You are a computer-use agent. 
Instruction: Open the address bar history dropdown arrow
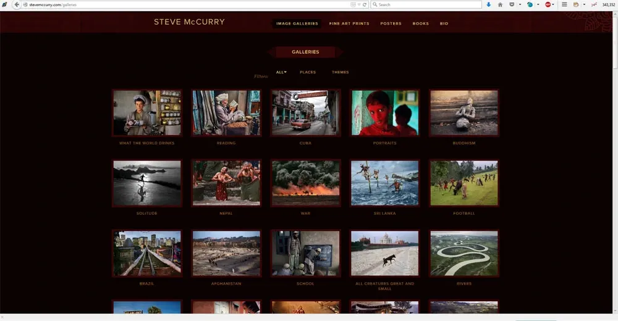pyautogui.click(x=359, y=5)
